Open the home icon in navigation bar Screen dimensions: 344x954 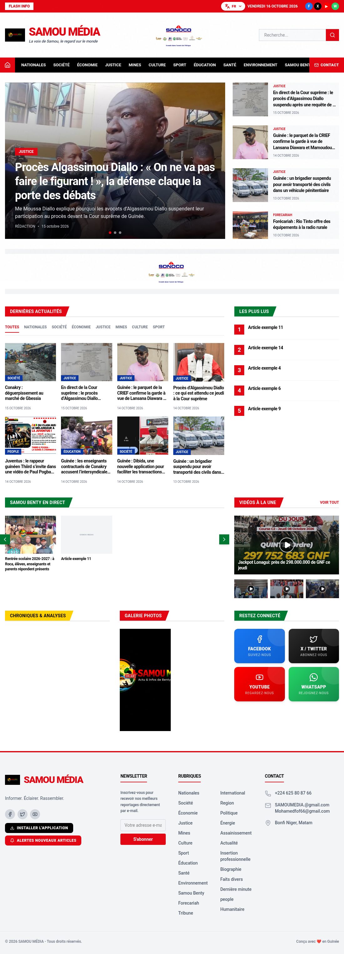pyautogui.click(x=8, y=65)
